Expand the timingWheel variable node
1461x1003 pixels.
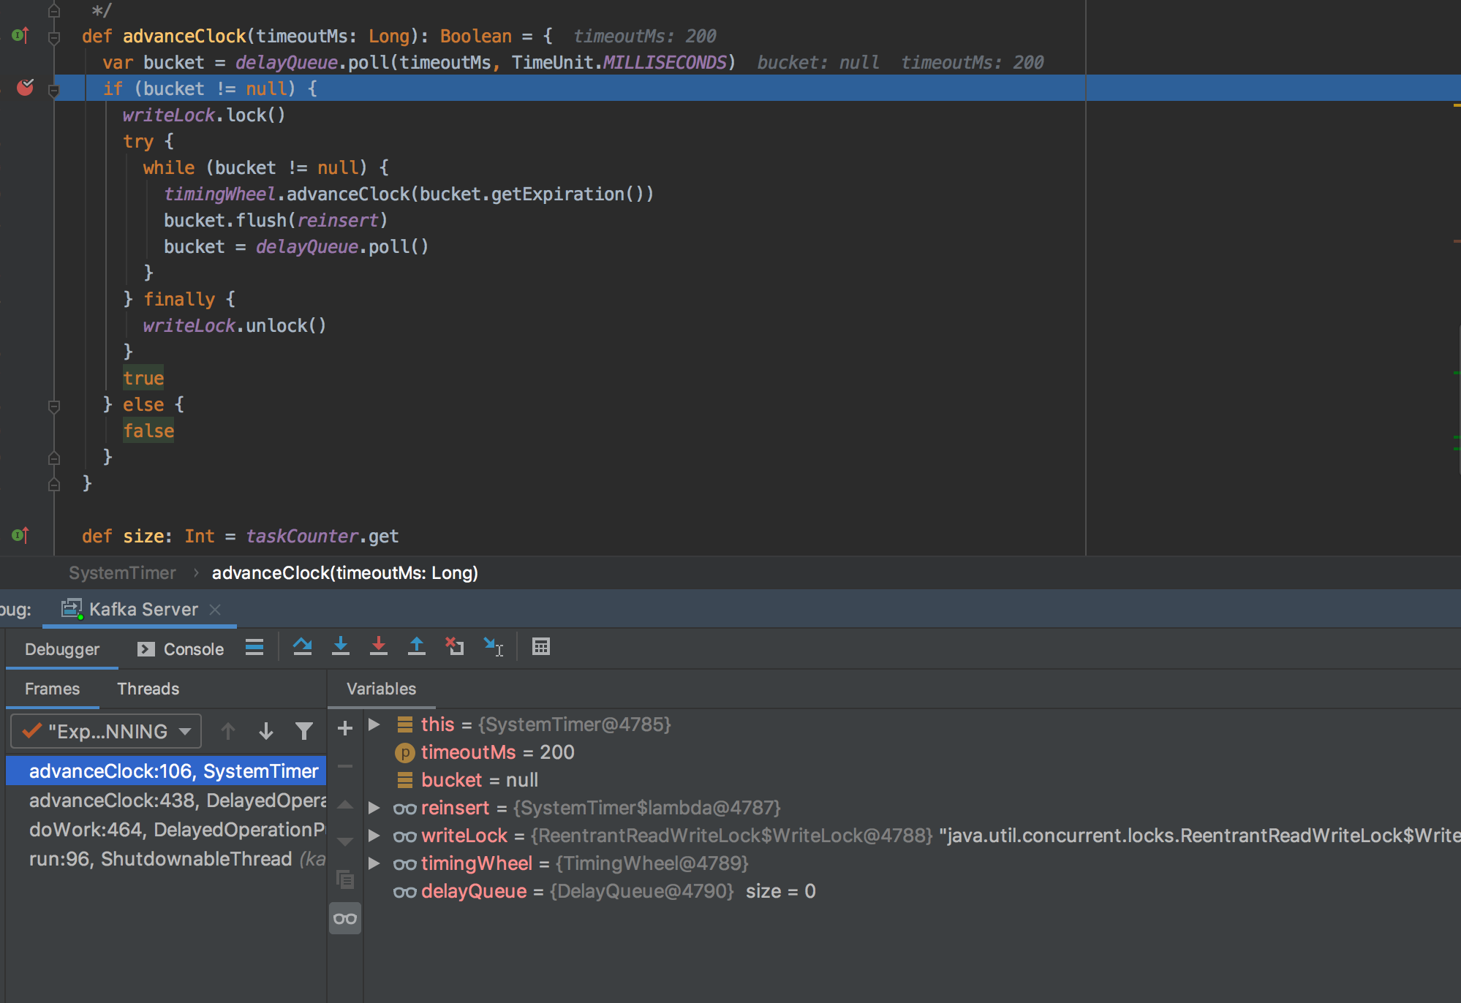(374, 863)
